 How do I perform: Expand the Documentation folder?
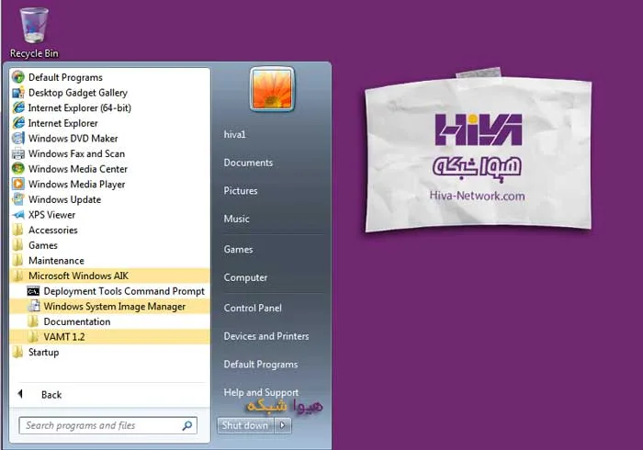tap(109, 321)
